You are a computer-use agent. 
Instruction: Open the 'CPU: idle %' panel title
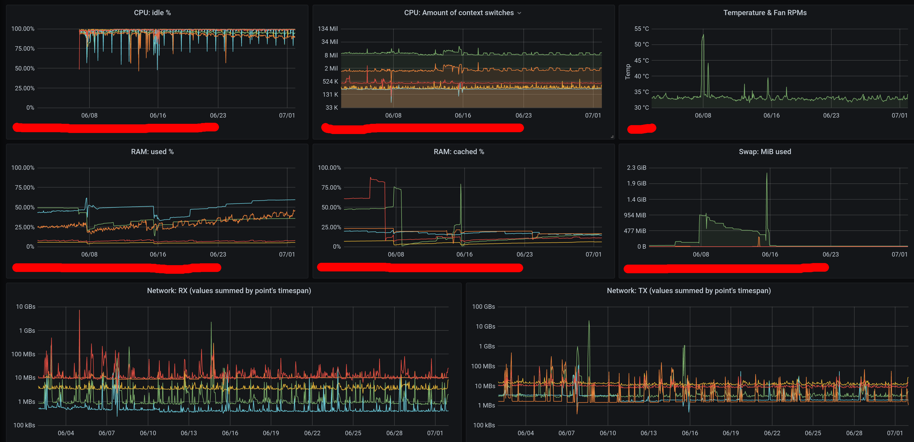pos(152,13)
